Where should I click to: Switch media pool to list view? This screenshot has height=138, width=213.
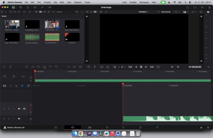tap(49, 12)
